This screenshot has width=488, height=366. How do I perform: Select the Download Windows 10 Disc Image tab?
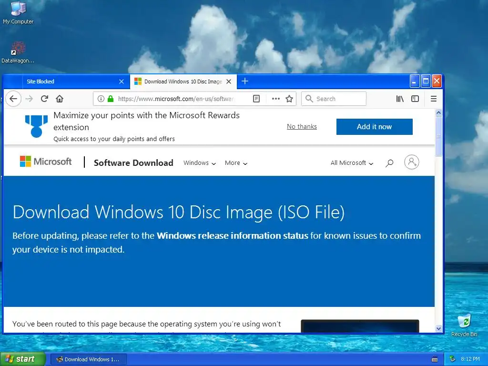point(183,81)
